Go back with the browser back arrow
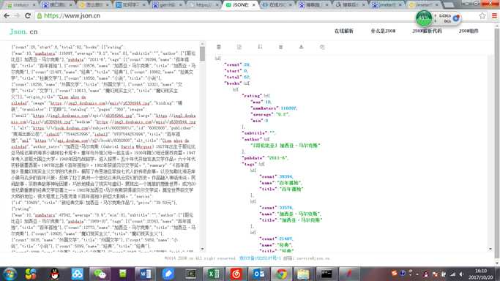Viewport: 500px width, 281px height. click(x=7, y=15)
